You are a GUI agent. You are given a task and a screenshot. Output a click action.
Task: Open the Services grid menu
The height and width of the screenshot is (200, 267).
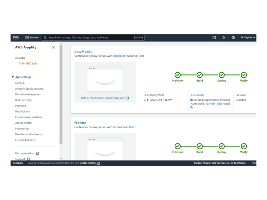32,38
